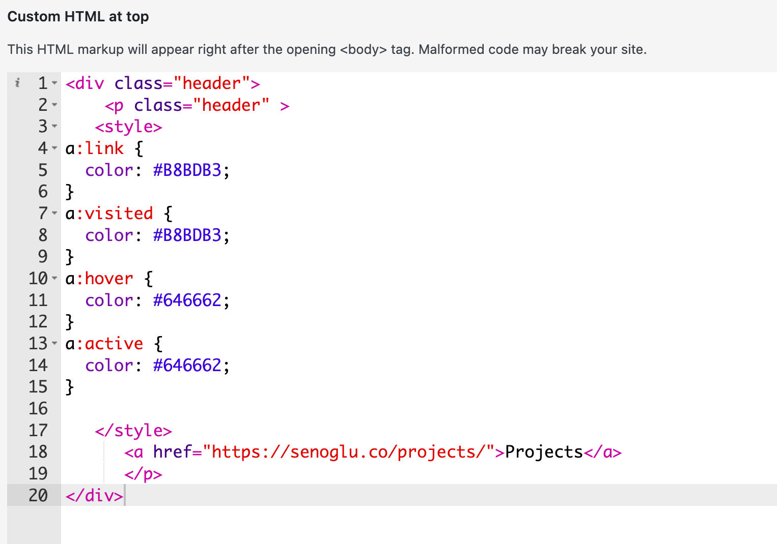Fold the p tag block on line 2
The width and height of the screenshot is (777, 544).
point(54,105)
